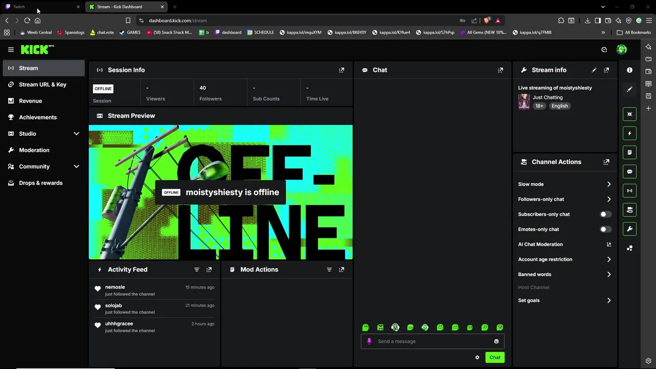Open the SCHEDULE bookmark
The image size is (656, 369).
click(x=260, y=32)
